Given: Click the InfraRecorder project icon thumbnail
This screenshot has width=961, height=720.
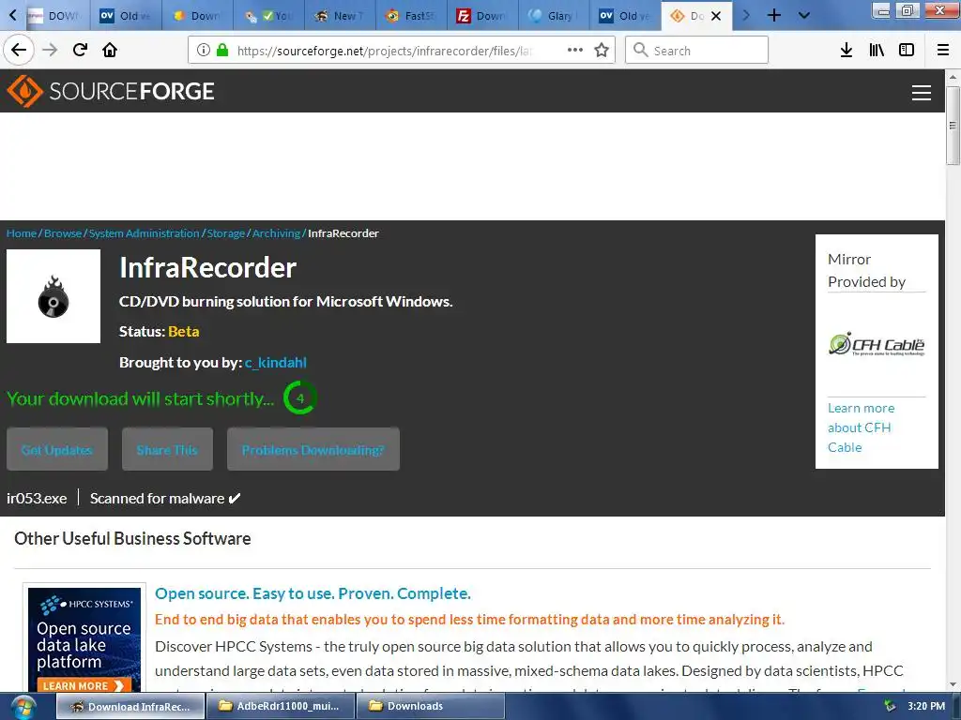Looking at the screenshot, I should [x=53, y=296].
